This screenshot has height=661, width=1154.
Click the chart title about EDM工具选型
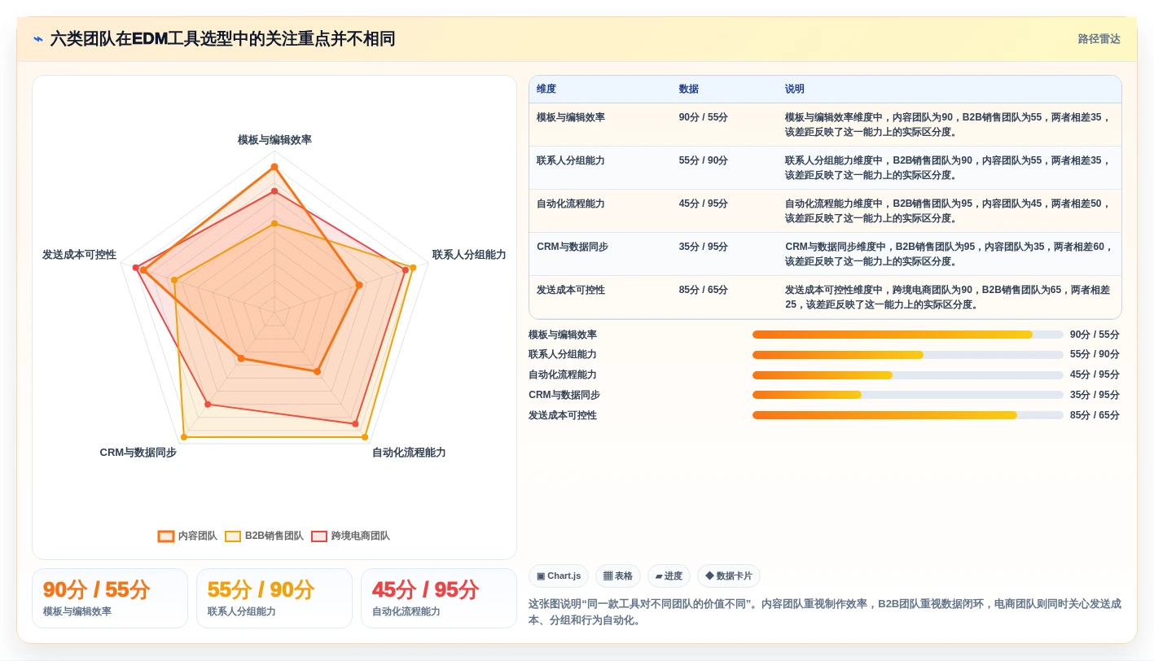(222, 39)
